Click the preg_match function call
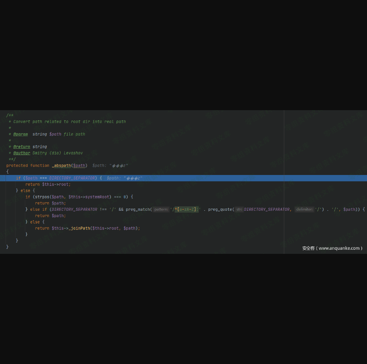This screenshot has width=367, height=364. (138, 209)
